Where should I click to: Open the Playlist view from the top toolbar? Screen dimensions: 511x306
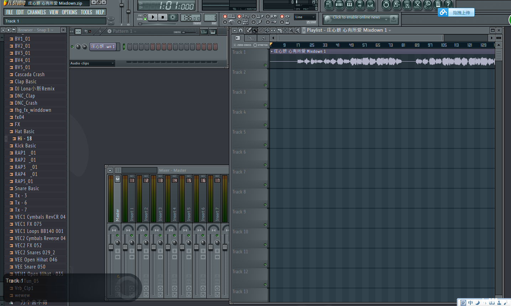point(329,5)
